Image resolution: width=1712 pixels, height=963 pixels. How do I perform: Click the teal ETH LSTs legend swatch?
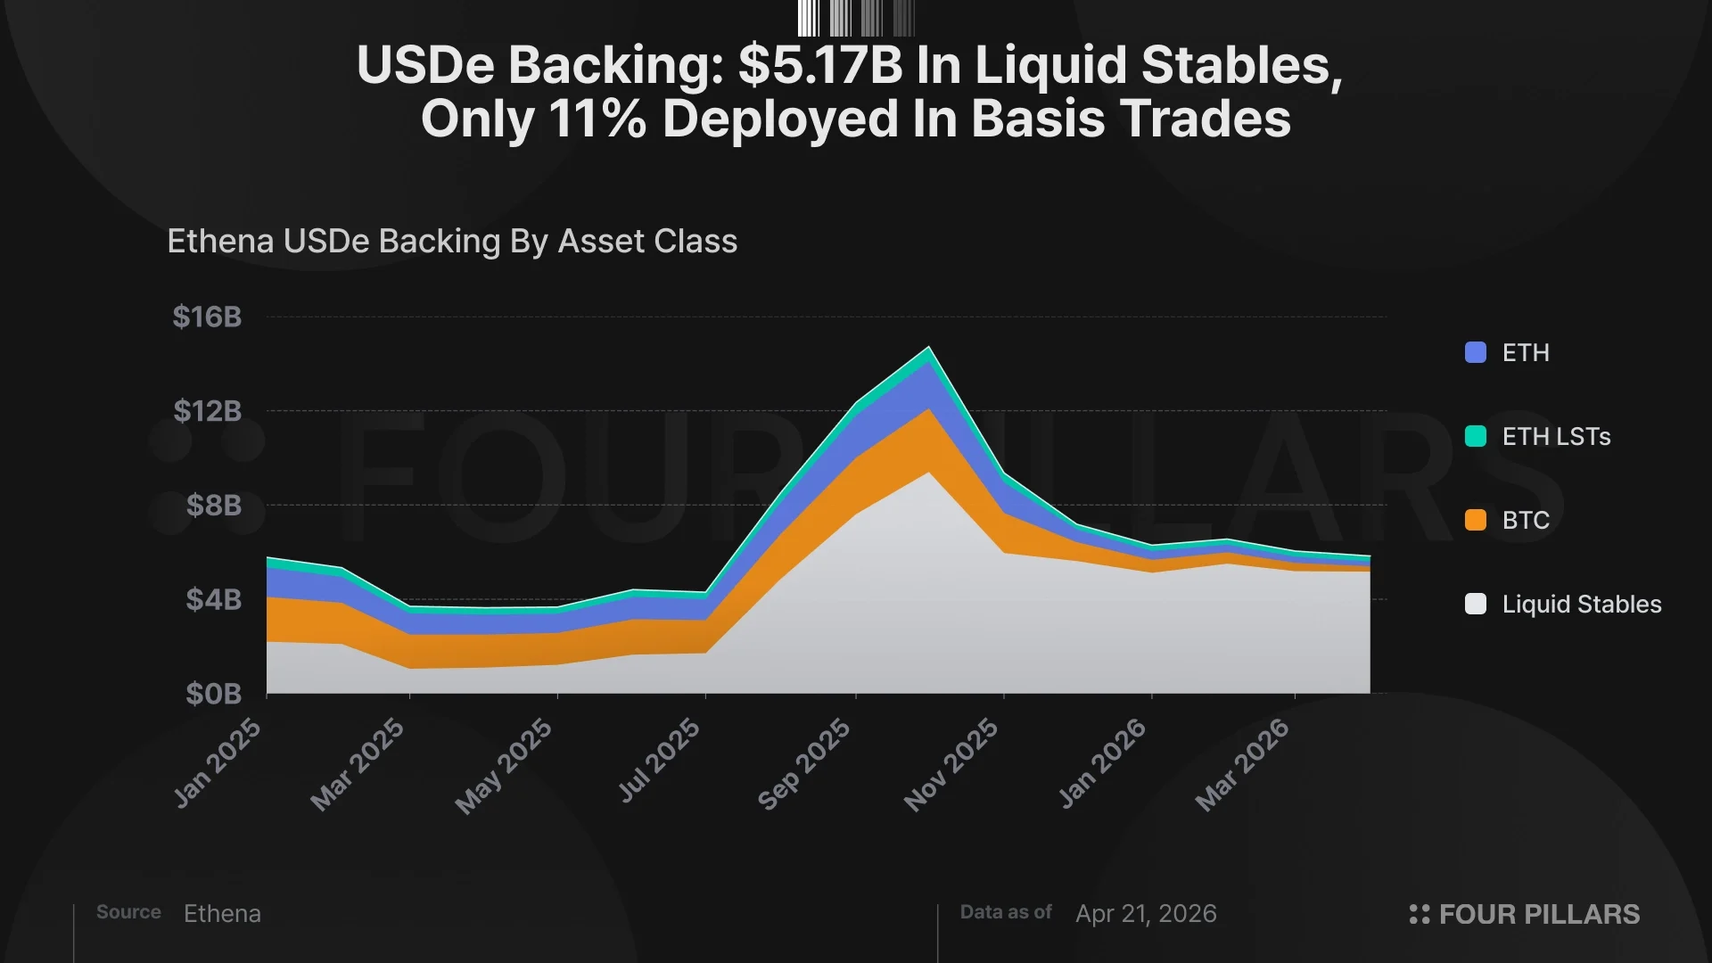click(1476, 436)
